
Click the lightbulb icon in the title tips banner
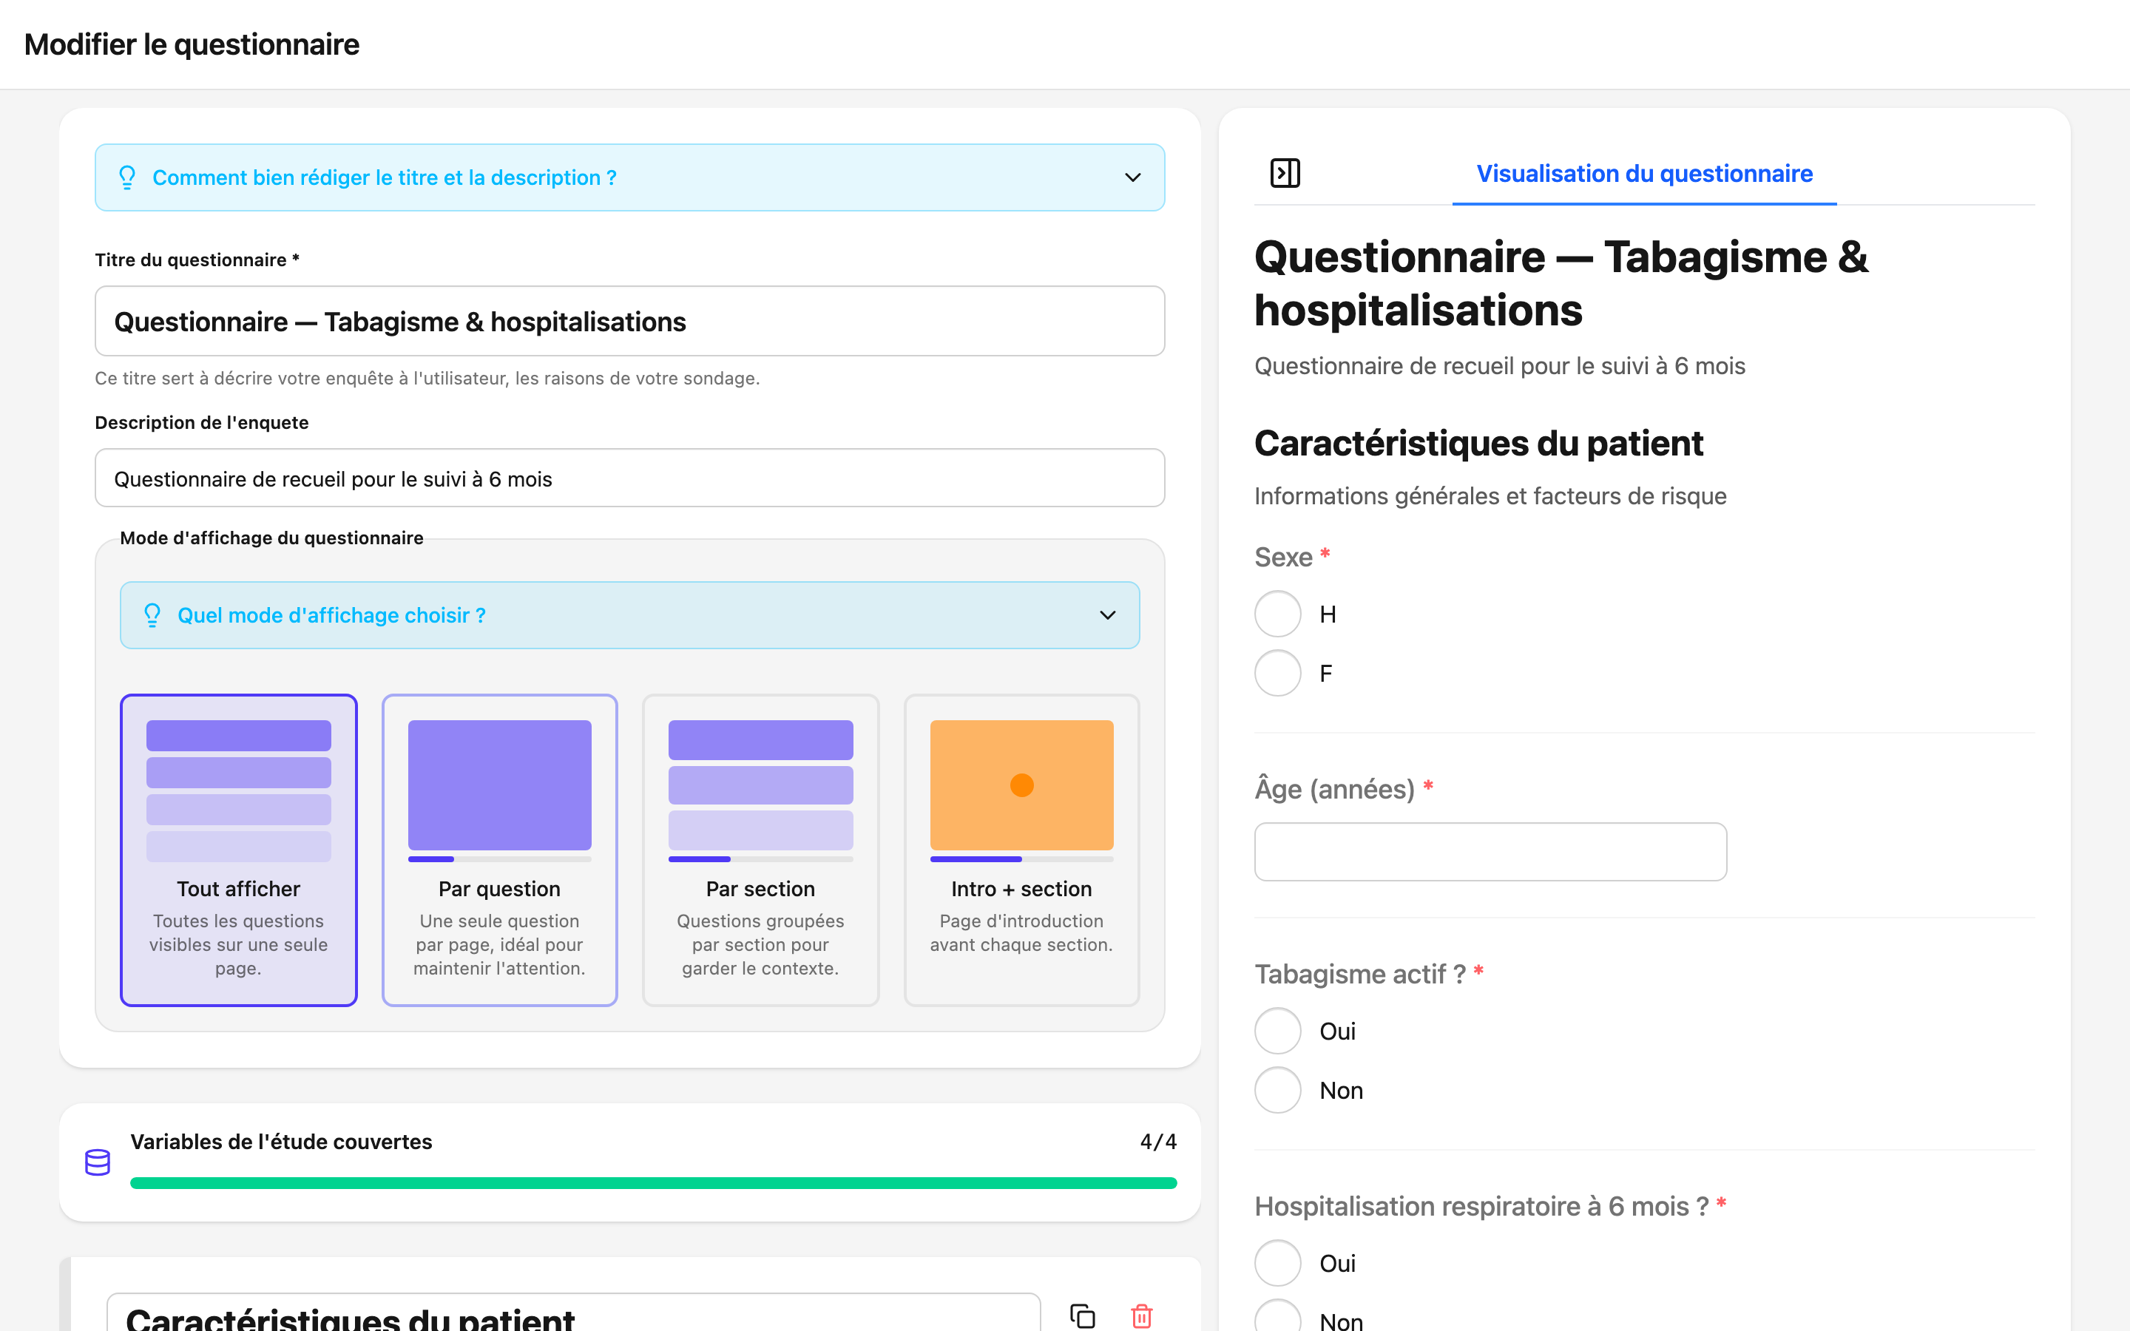click(x=126, y=177)
